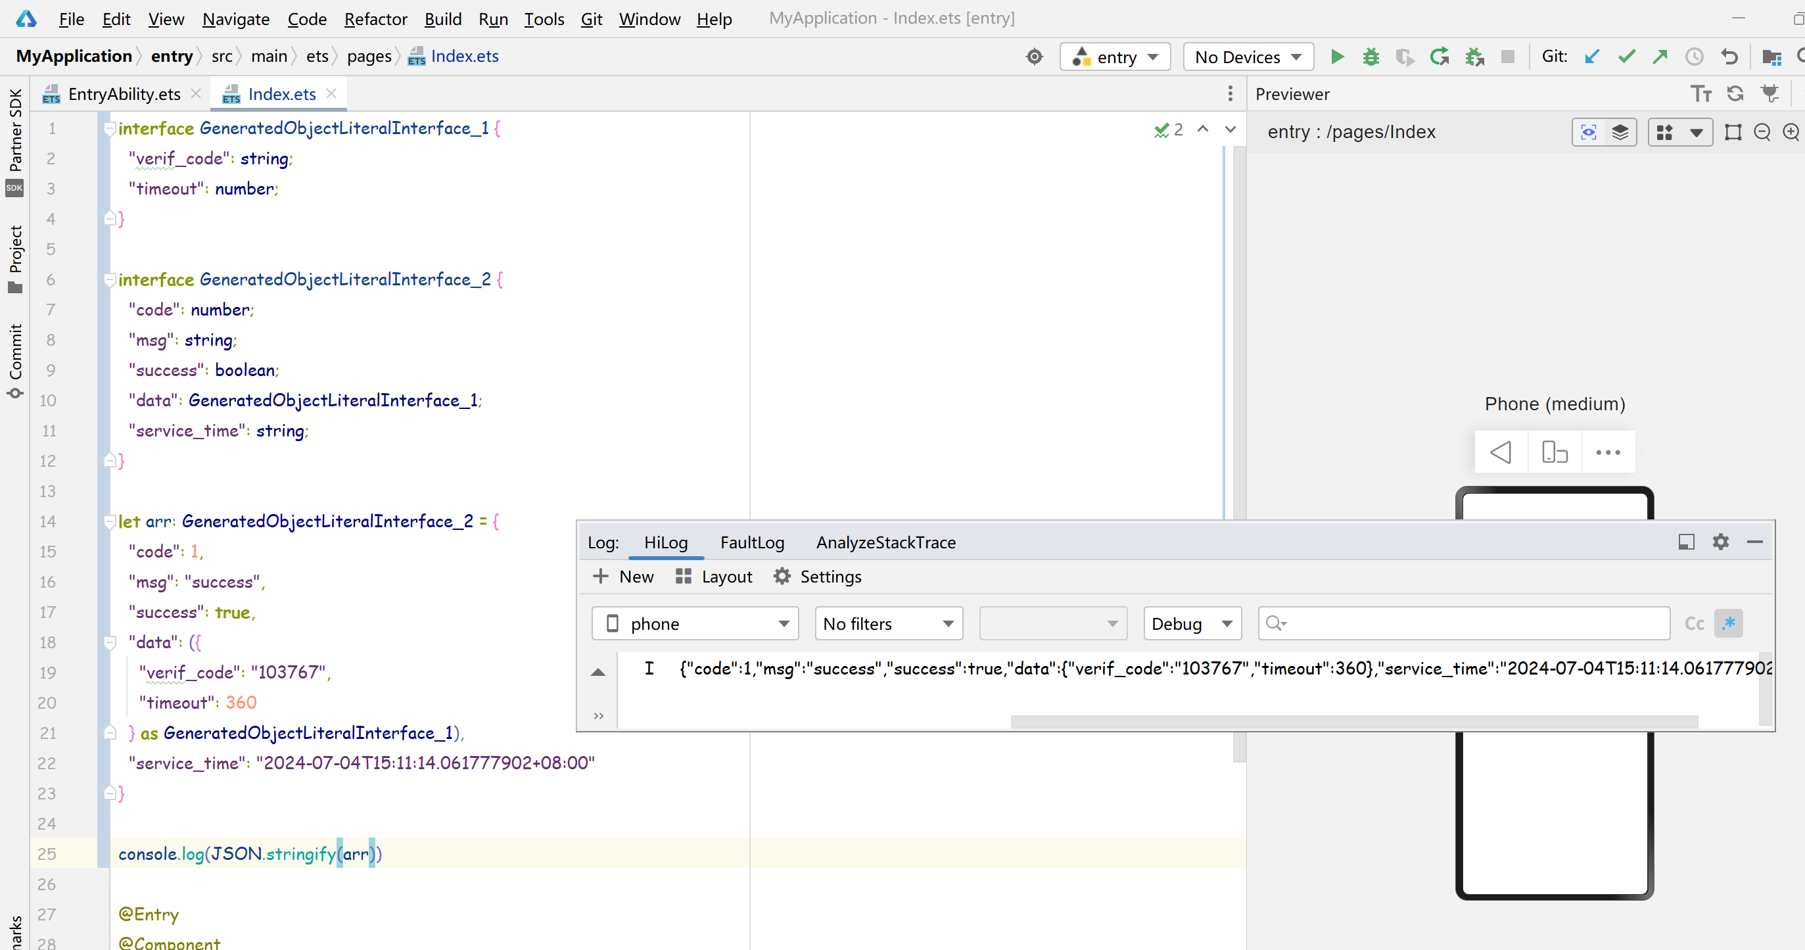Select the HiLog tab
The width and height of the screenshot is (1805, 950).
coord(666,542)
